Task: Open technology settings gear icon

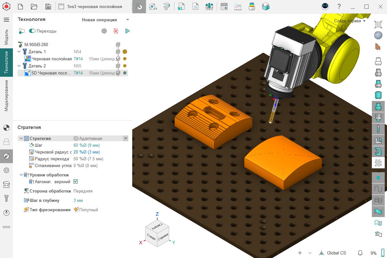Action: click(104, 31)
